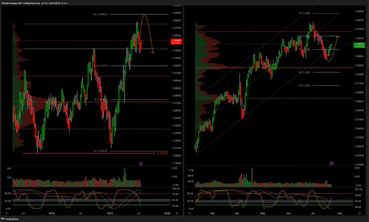Click the 2025 label on left time axis

point(109,213)
